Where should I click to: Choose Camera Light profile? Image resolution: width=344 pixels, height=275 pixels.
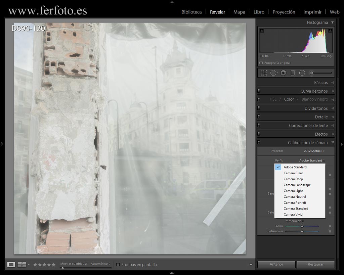pyautogui.click(x=300, y=191)
